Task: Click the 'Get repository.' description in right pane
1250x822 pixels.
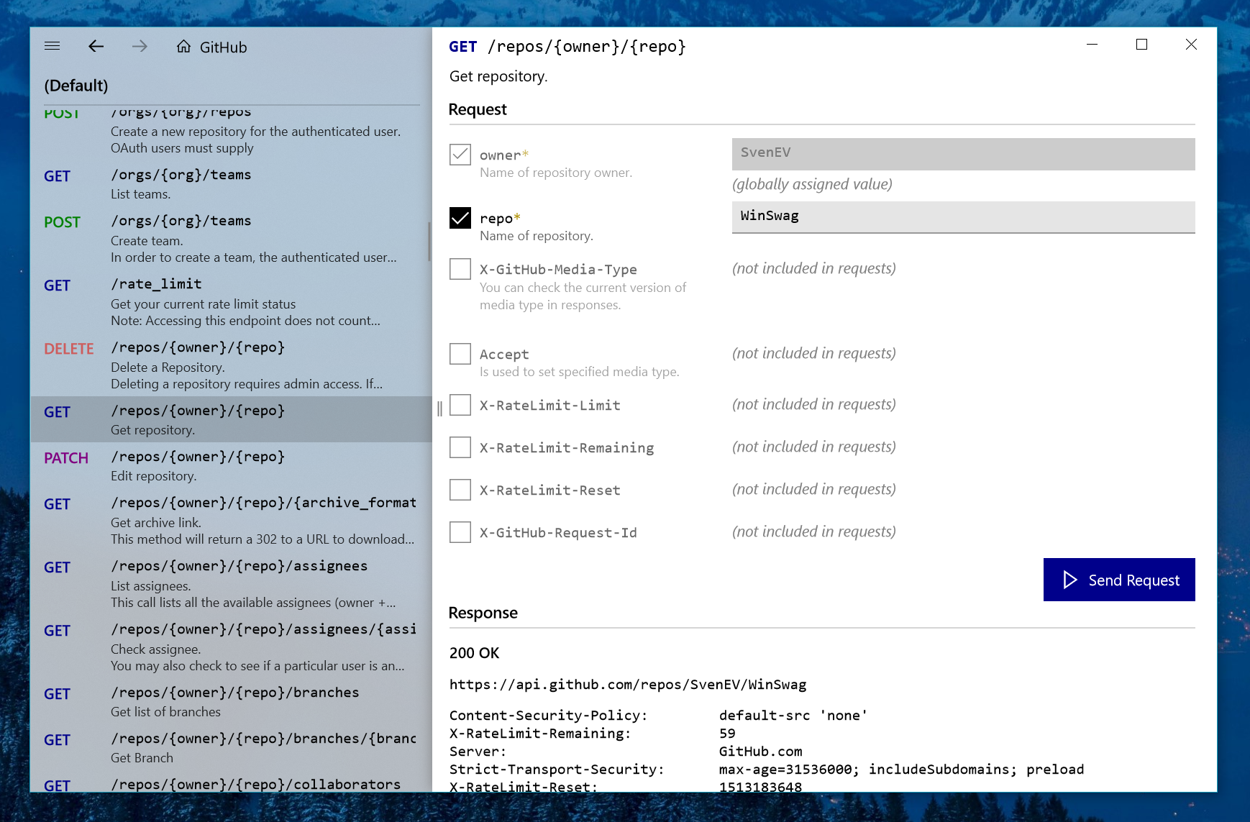Action: [x=498, y=76]
